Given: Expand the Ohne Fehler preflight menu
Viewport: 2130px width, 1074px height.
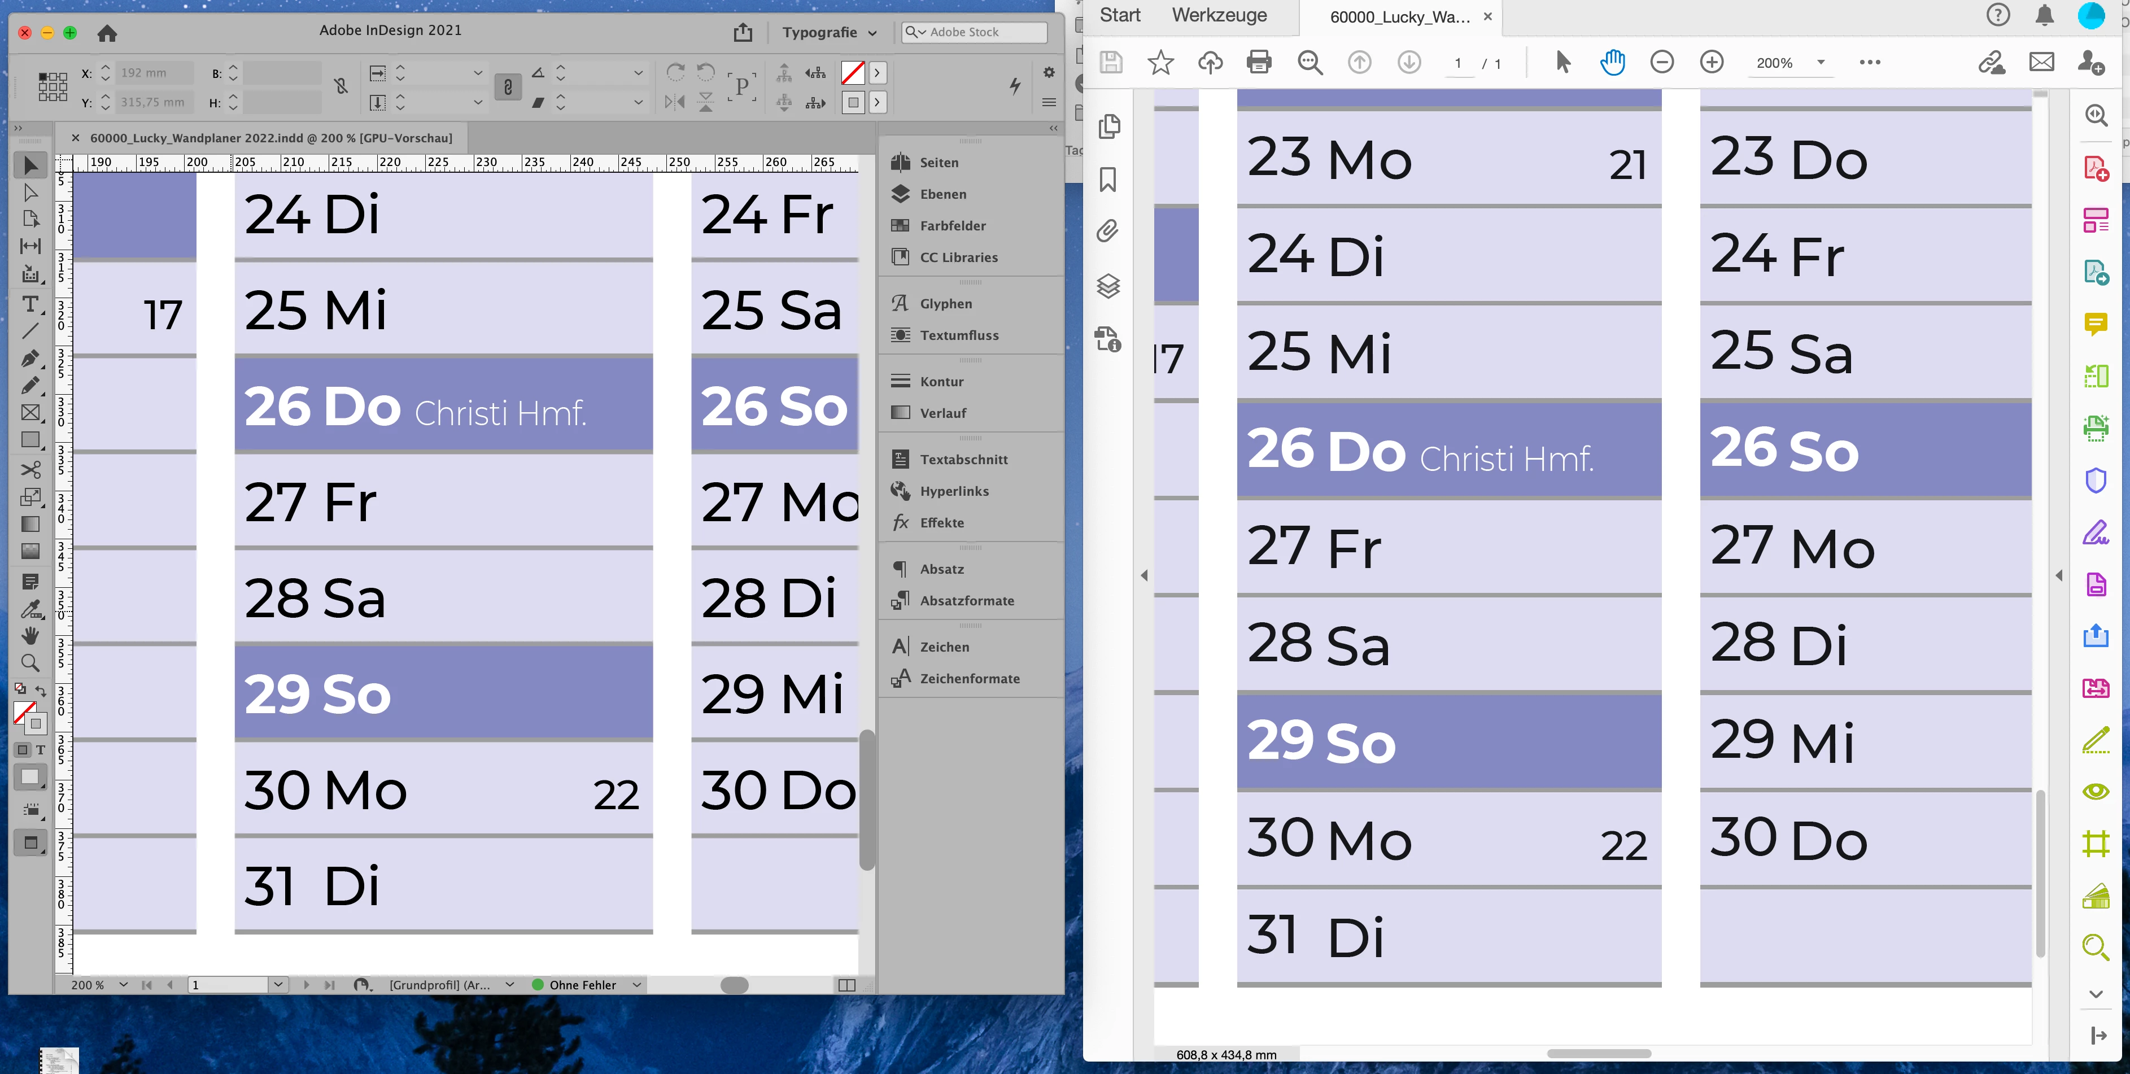Looking at the screenshot, I should tap(637, 985).
